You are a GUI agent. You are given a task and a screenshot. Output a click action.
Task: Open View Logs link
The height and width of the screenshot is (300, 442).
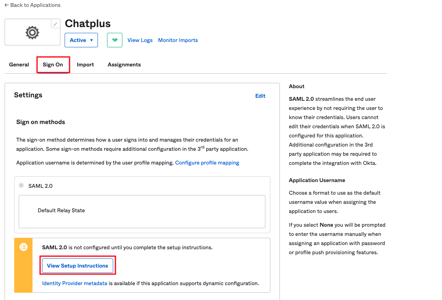click(140, 40)
